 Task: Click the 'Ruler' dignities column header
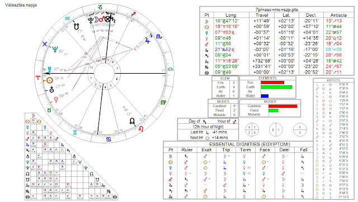[187, 150]
